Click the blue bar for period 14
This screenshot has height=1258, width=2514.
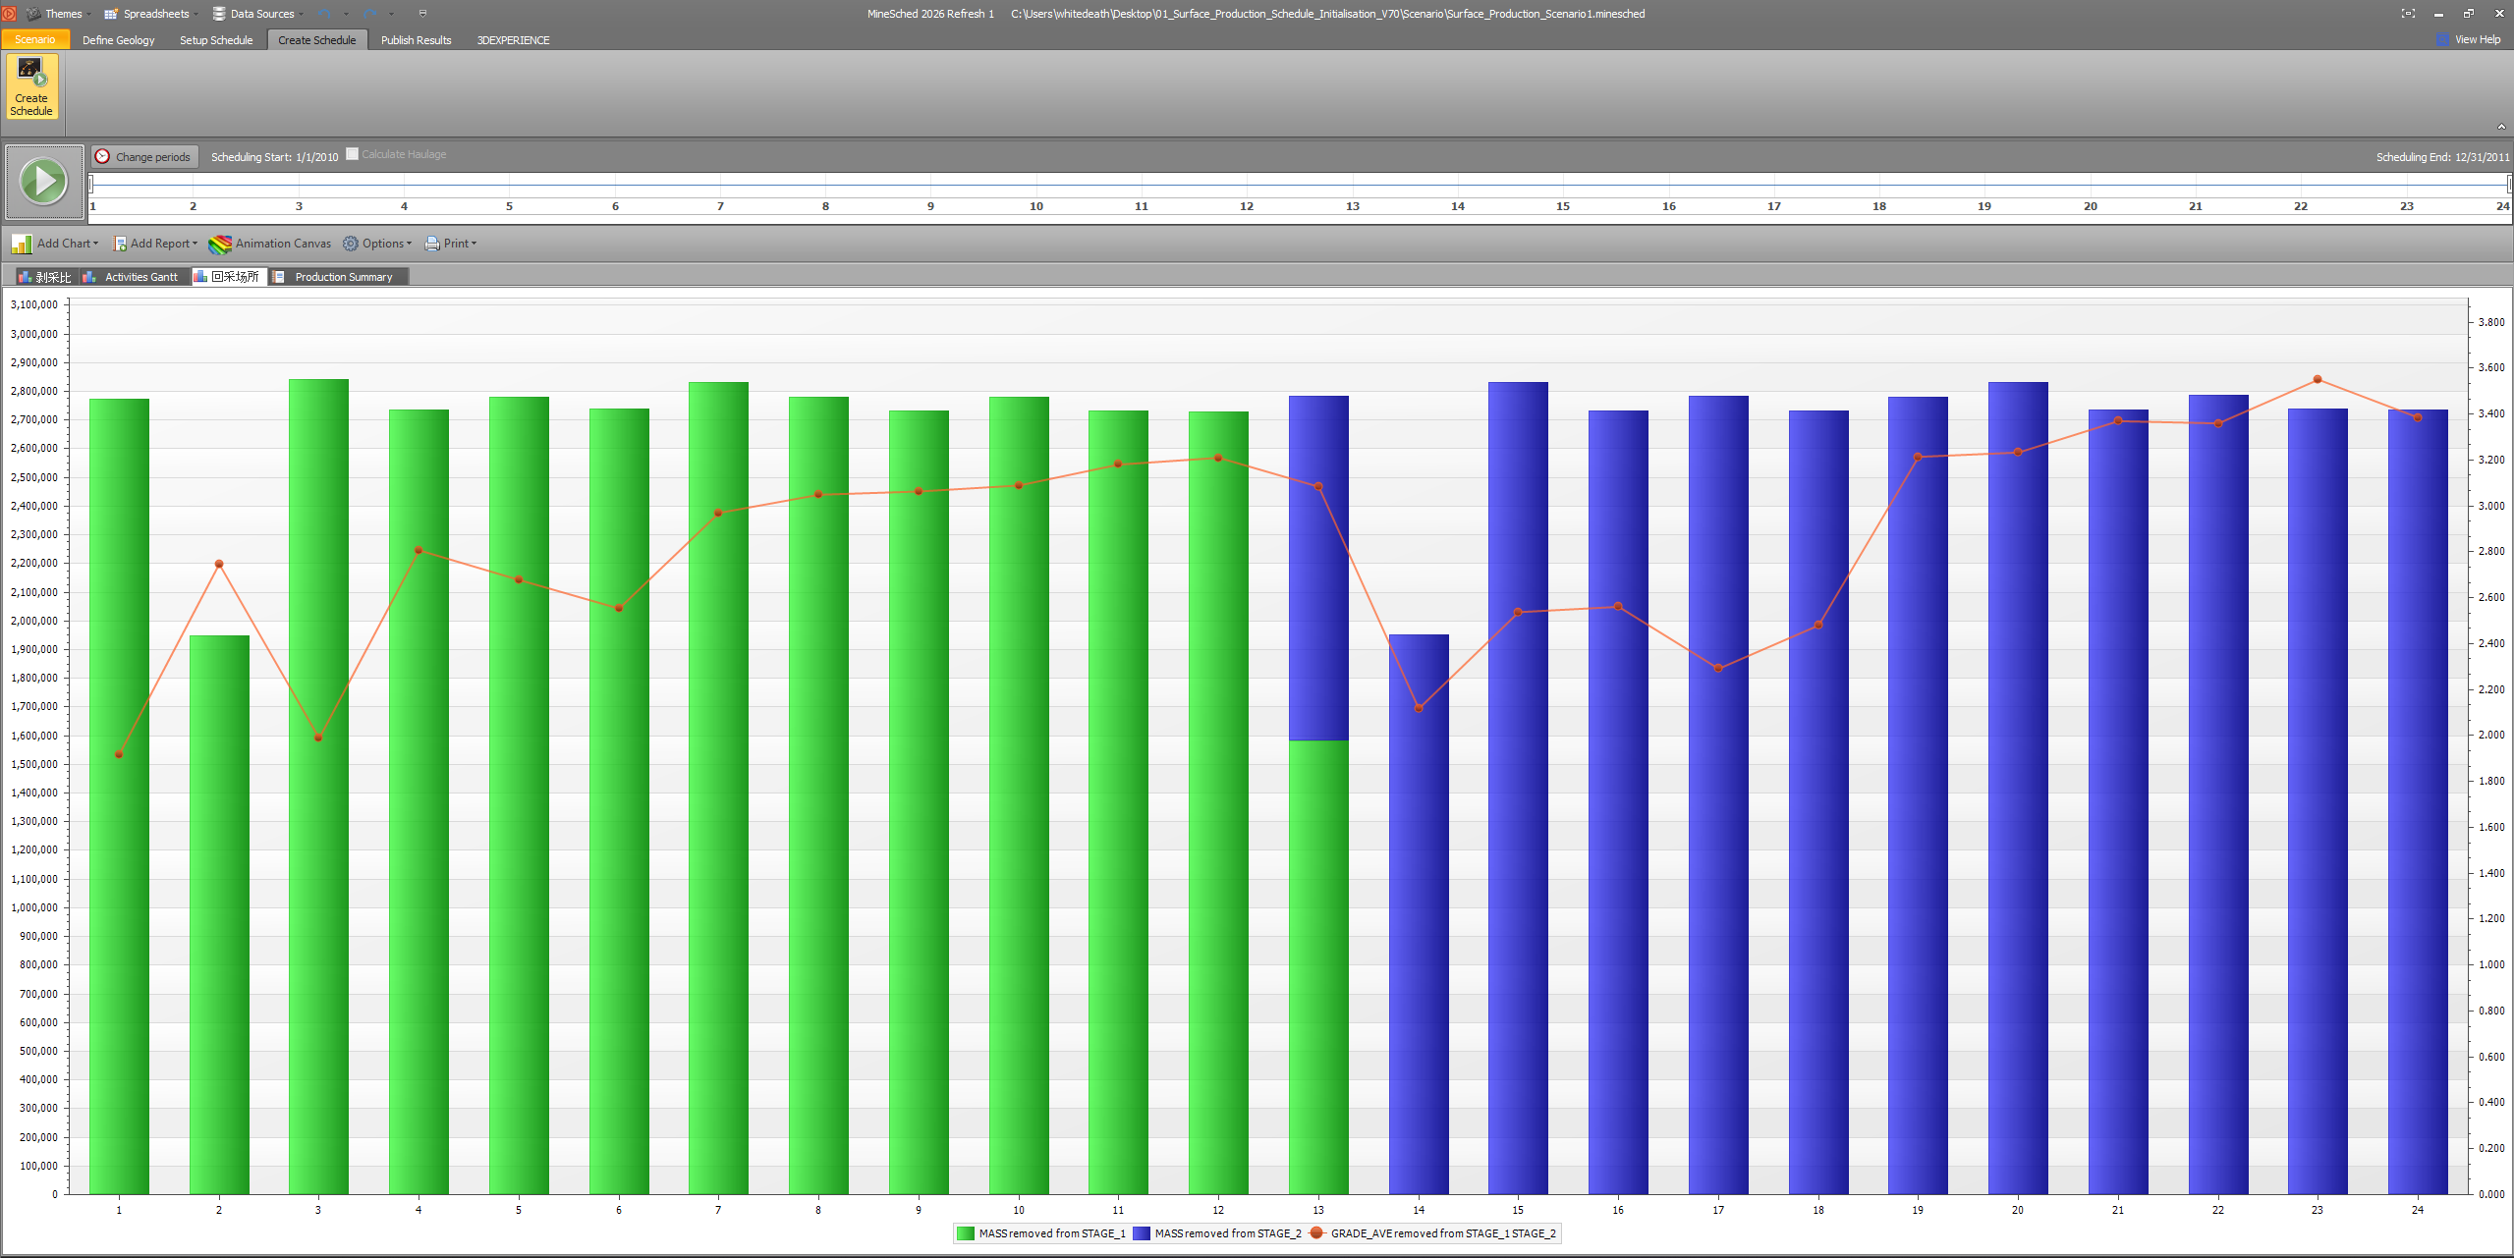[1419, 914]
